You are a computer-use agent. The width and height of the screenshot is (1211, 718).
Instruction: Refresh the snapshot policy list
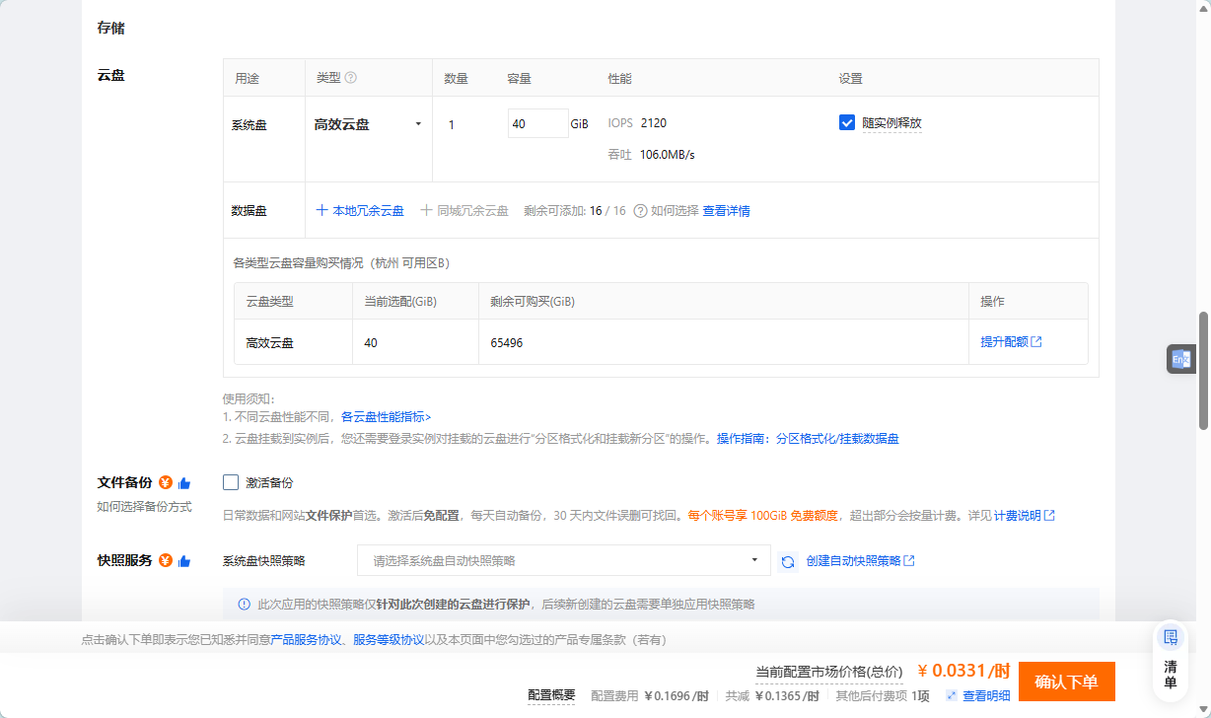pyautogui.click(x=788, y=561)
